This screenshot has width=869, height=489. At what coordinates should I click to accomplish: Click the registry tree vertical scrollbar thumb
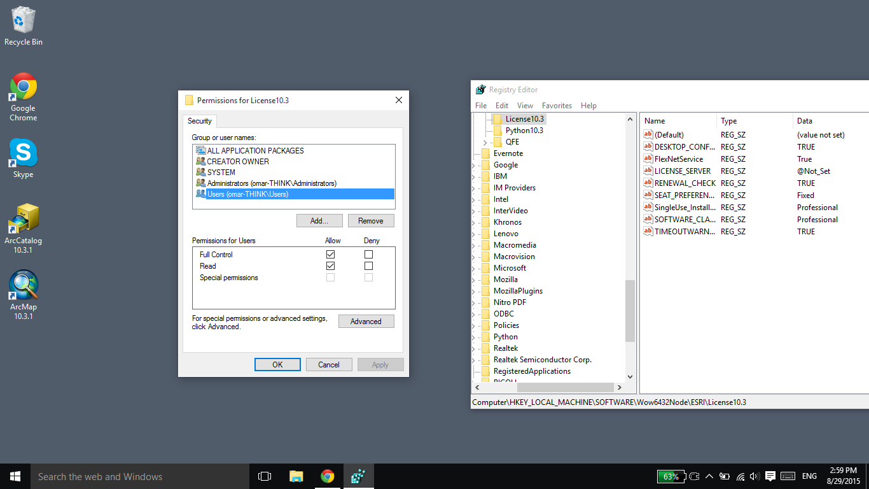tap(630, 311)
